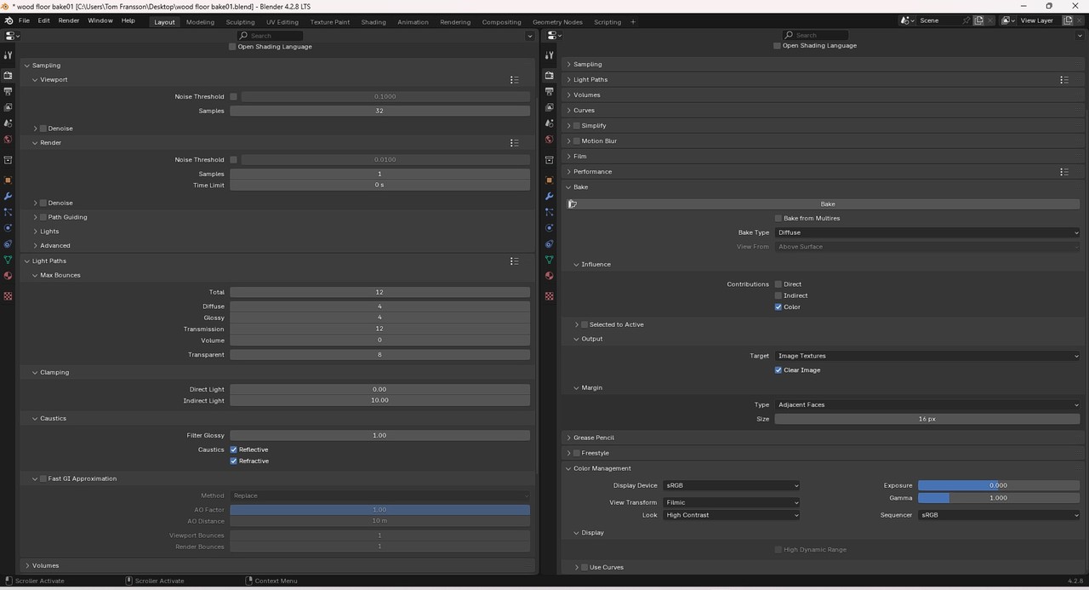Uncheck the Color contribution checkbox under Influence

(778, 306)
